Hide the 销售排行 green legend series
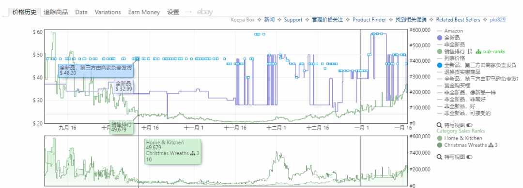The height and width of the screenshot is (188, 523). click(x=440, y=52)
